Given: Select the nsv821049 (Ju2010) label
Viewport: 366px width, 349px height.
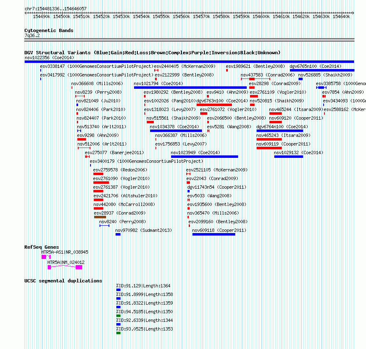Looking at the screenshot, I should [98, 101].
